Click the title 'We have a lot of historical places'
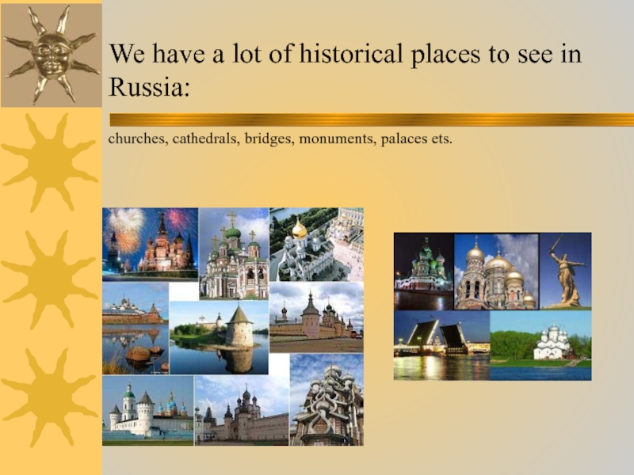Image resolution: width=634 pixels, height=475 pixels. pos(346,70)
